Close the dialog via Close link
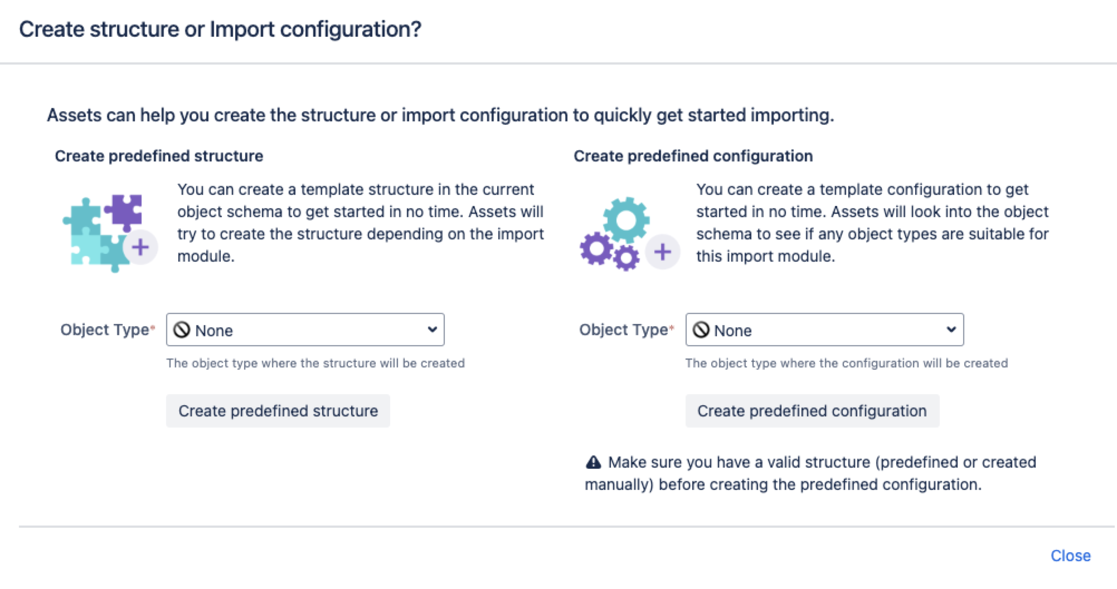Image resolution: width=1117 pixels, height=589 pixels. pos(1070,556)
